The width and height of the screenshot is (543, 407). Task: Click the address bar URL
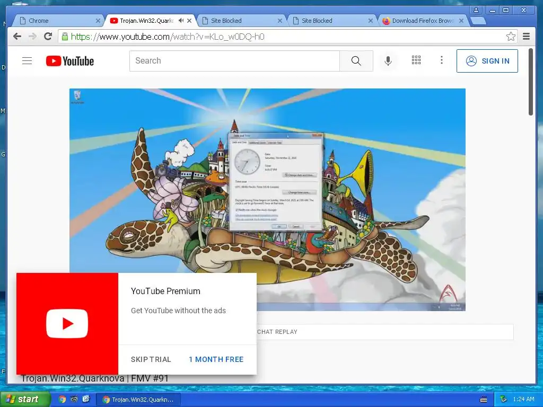[168, 37]
